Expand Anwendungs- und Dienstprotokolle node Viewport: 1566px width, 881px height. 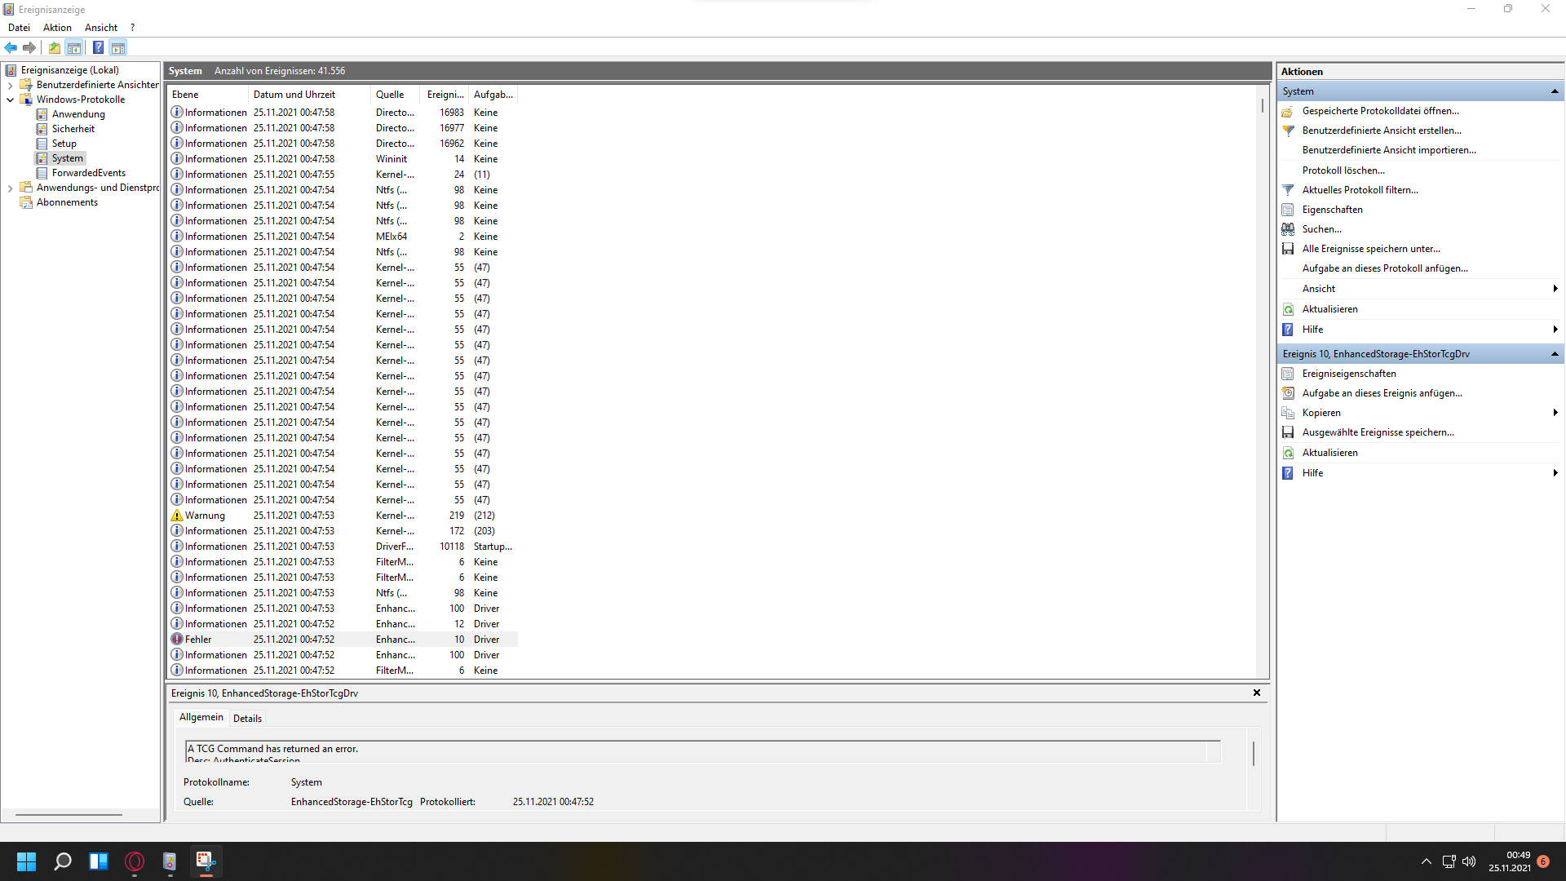pyautogui.click(x=10, y=188)
